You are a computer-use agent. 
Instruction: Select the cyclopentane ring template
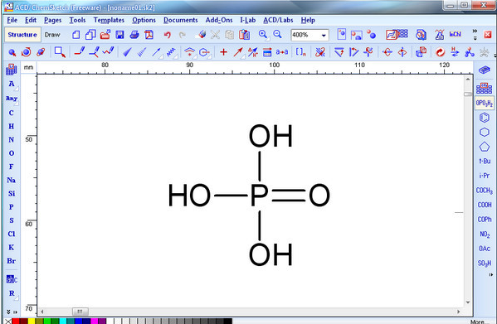tap(485, 147)
